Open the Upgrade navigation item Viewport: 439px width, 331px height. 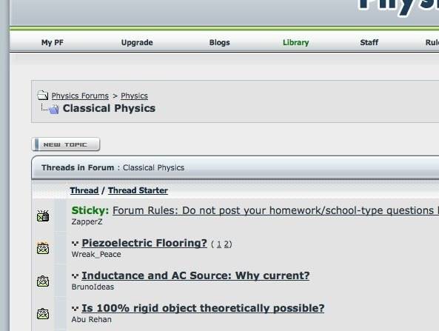(137, 42)
